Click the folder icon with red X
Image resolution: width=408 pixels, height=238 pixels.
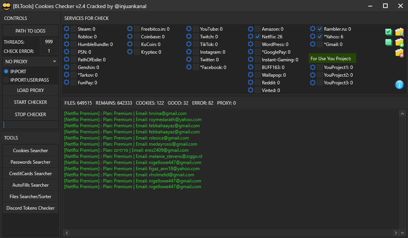[x=400, y=53]
